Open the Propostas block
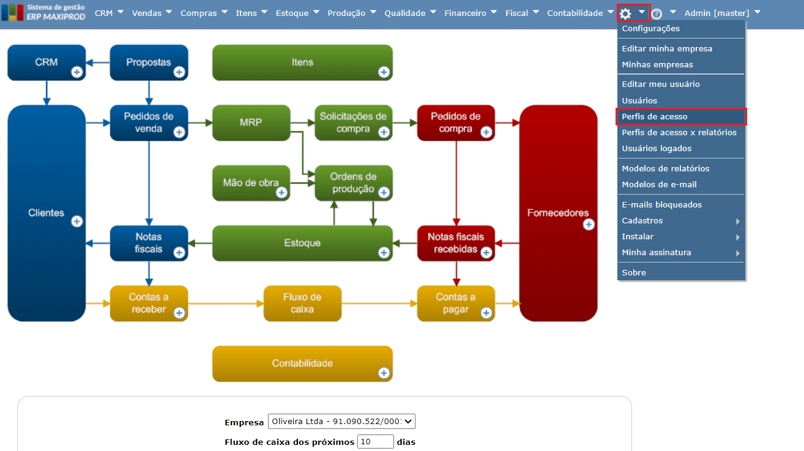This screenshot has height=451, width=804. pos(149,62)
